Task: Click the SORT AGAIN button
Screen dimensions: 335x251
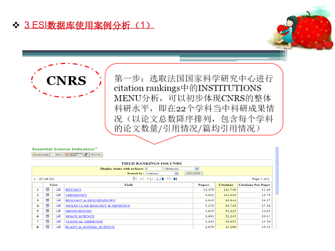Action: click(193, 173)
